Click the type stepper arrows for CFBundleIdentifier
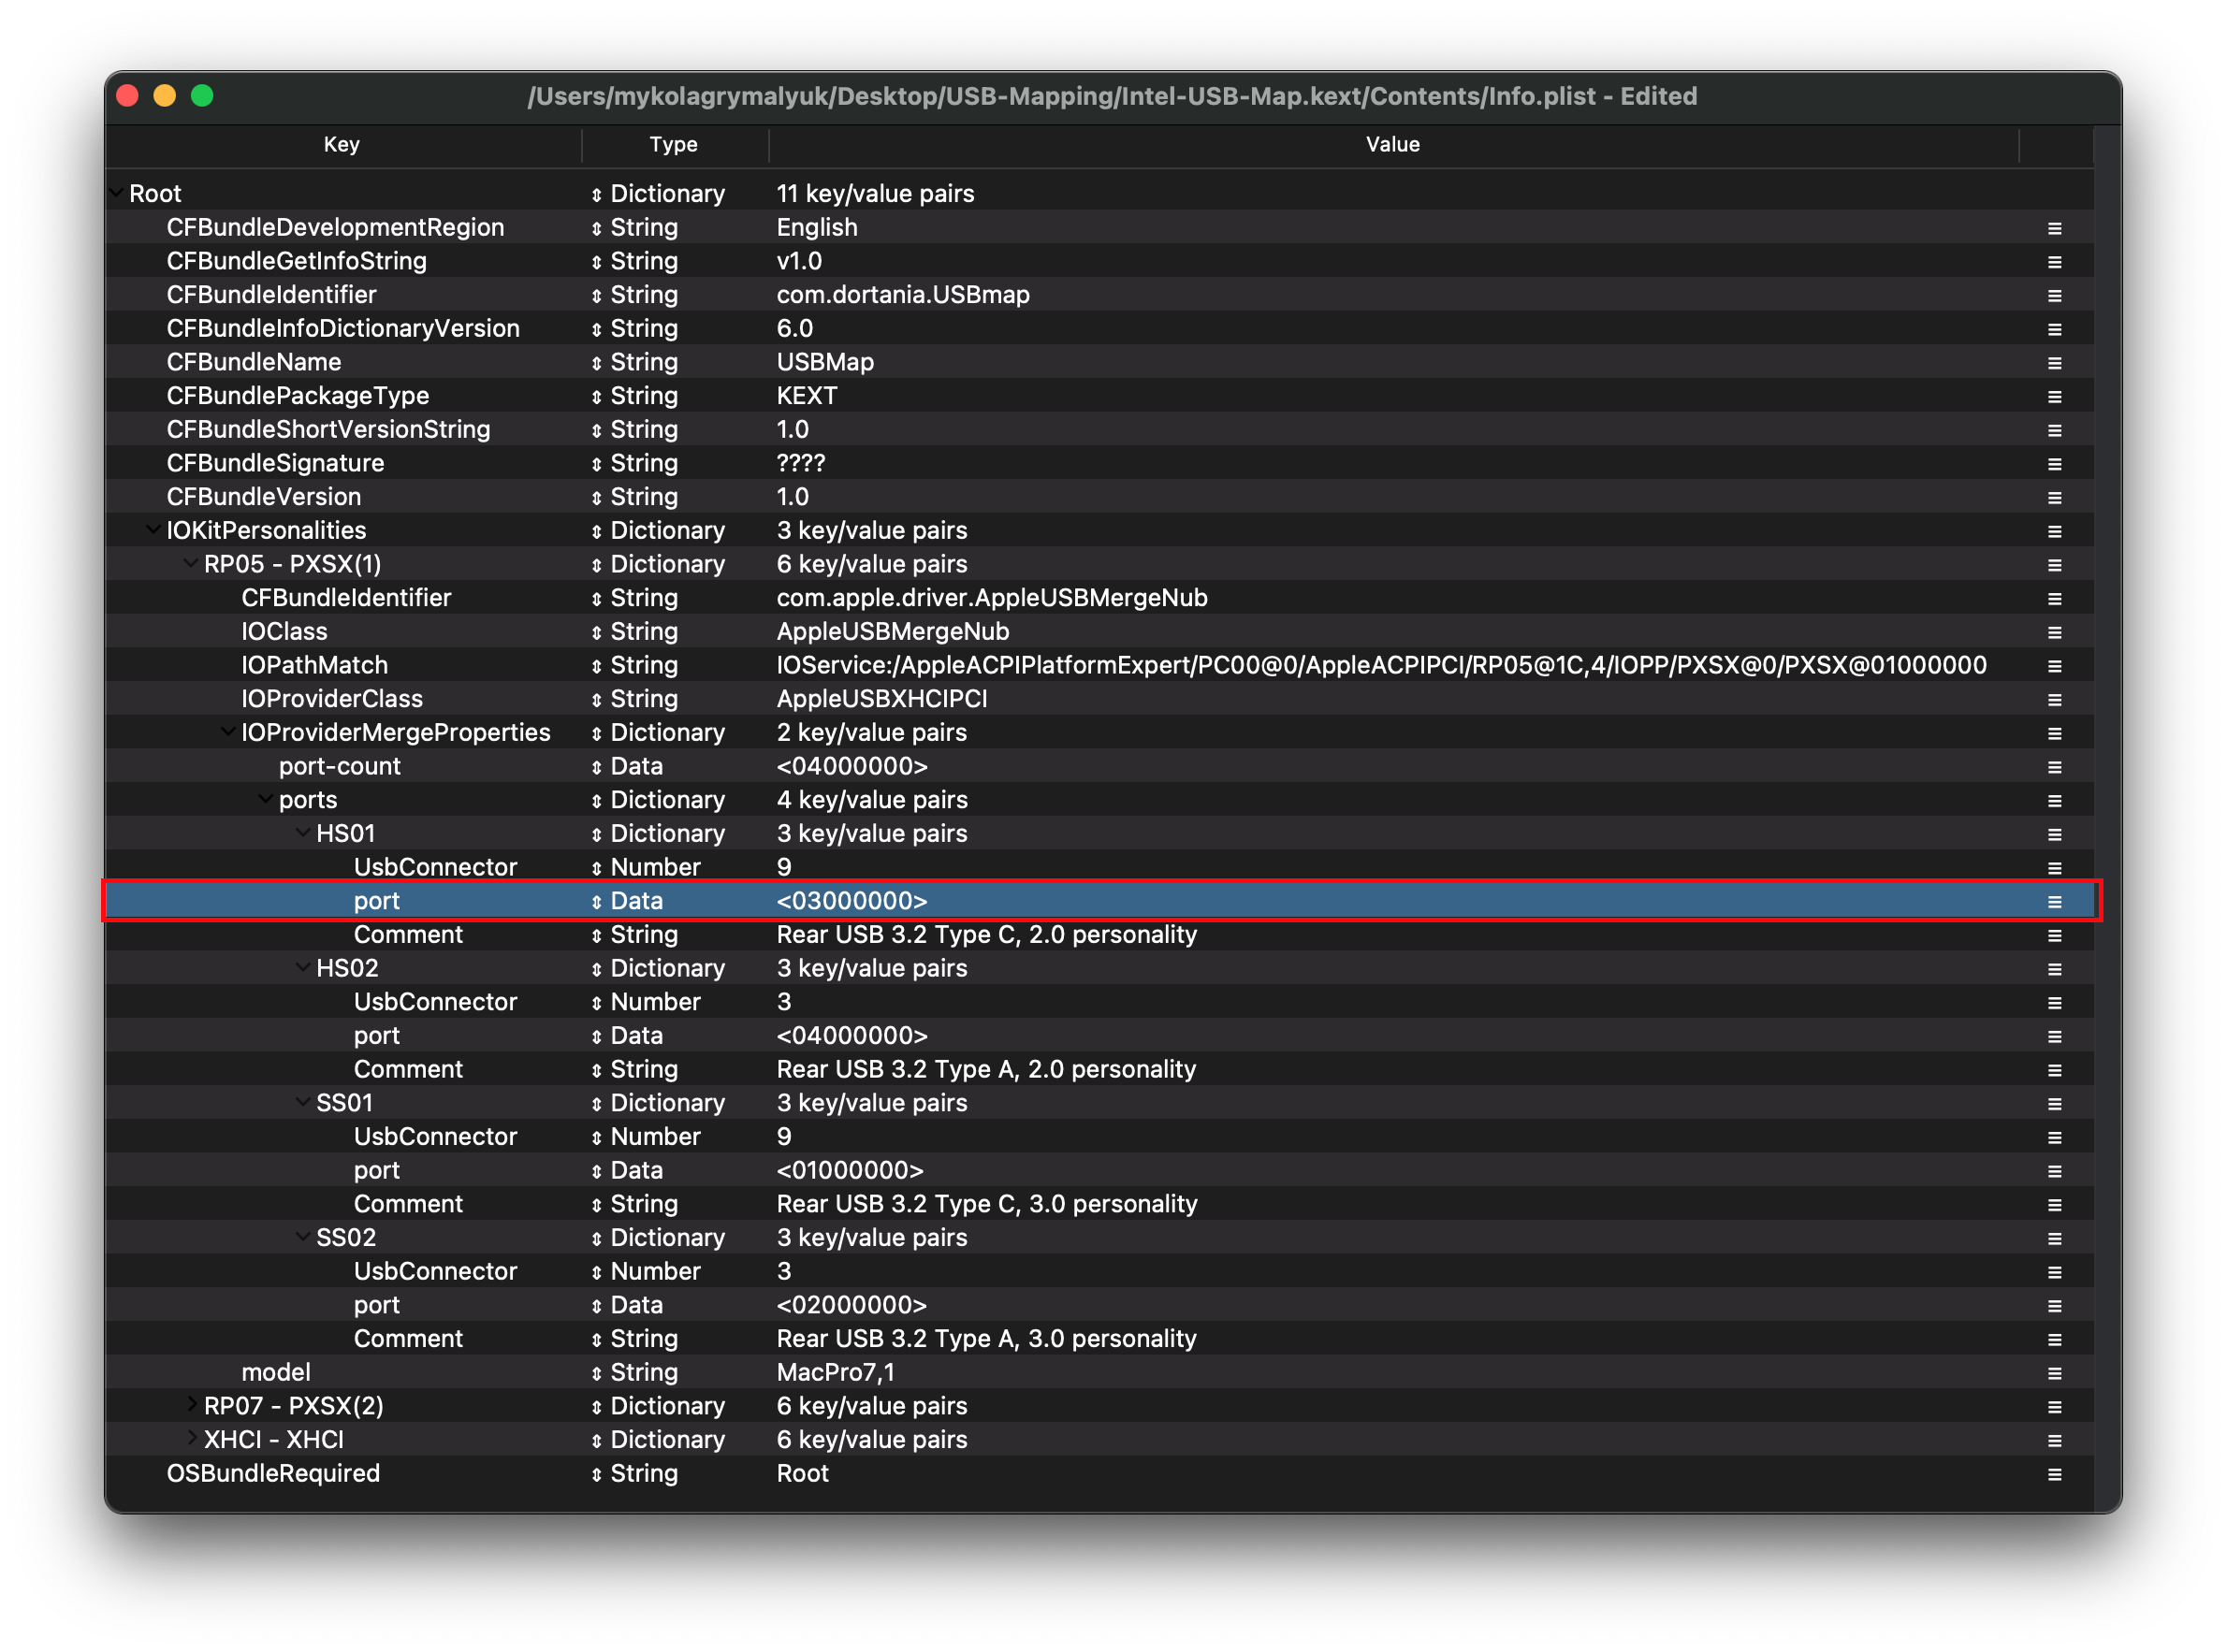The height and width of the screenshot is (1652, 2227). coord(596,296)
